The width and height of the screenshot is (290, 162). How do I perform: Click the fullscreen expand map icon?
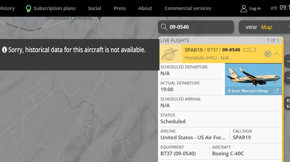click(x=288, y=103)
